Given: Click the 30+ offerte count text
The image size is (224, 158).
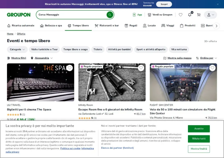Looking at the screenshot, I should pyautogui.click(x=210, y=41).
